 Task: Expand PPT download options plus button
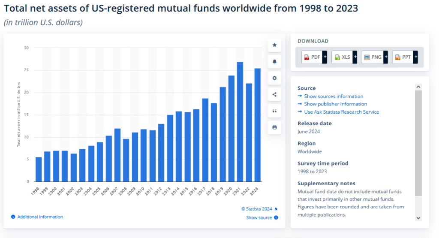tap(416, 57)
